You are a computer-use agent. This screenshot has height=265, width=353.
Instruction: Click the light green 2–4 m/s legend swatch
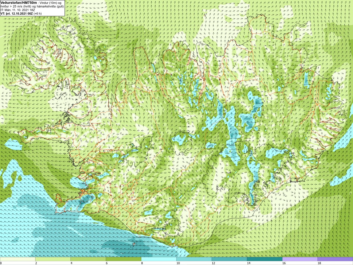click(53, 259)
